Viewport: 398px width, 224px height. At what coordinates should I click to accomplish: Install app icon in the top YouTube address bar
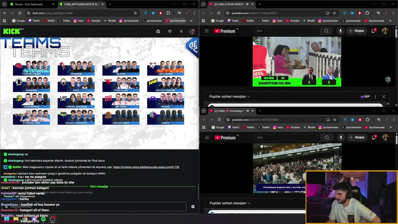tap(327, 13)
